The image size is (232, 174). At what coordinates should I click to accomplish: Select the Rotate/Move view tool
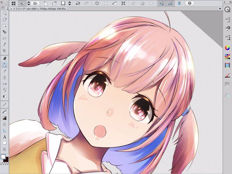(x=4, y=19)
